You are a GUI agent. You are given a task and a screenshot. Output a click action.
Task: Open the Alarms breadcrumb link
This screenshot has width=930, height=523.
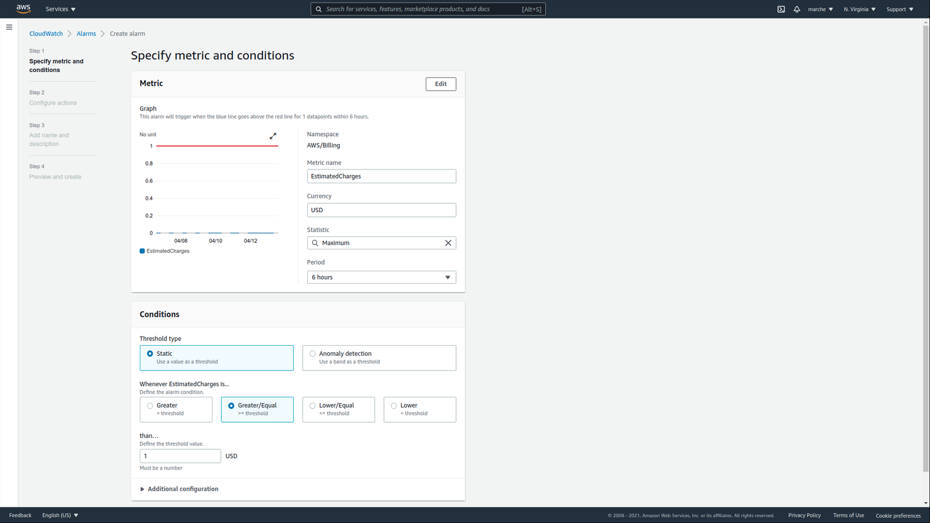(86, 34)
